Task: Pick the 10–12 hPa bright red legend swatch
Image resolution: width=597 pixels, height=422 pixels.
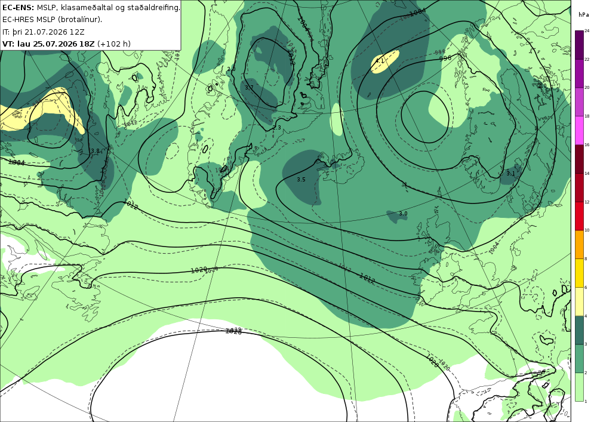Action: (579, 216)
